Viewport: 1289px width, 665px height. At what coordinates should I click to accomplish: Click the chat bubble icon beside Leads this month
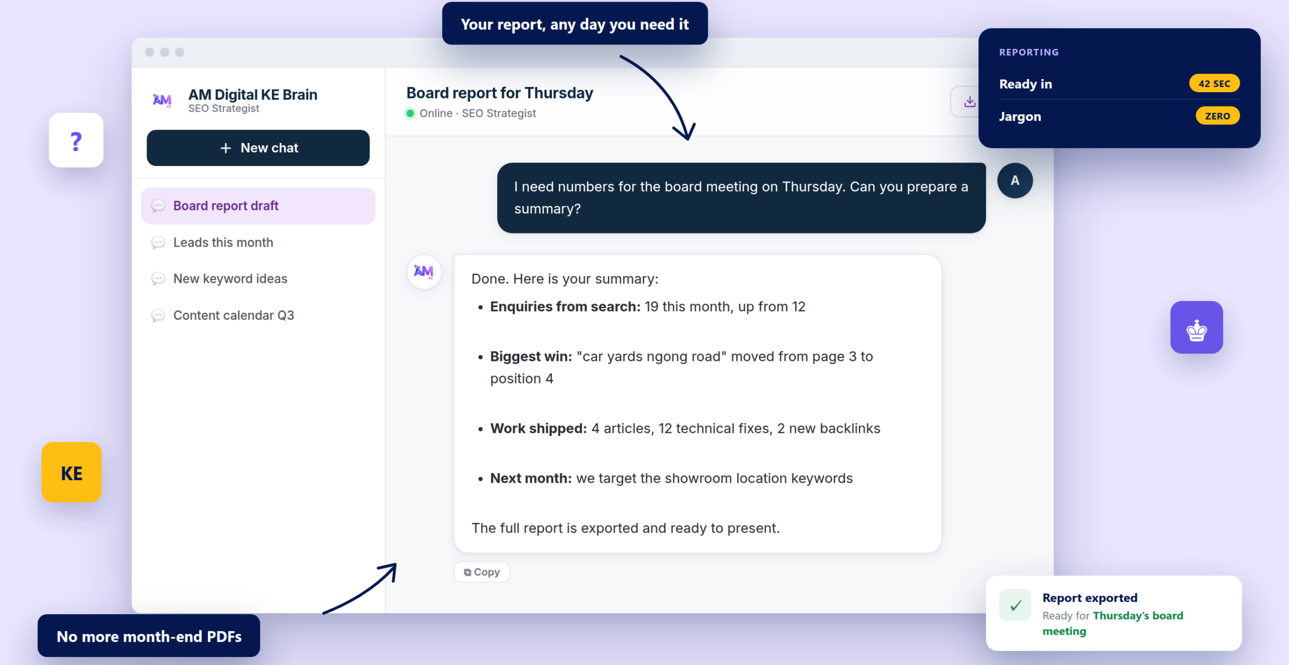158,243
